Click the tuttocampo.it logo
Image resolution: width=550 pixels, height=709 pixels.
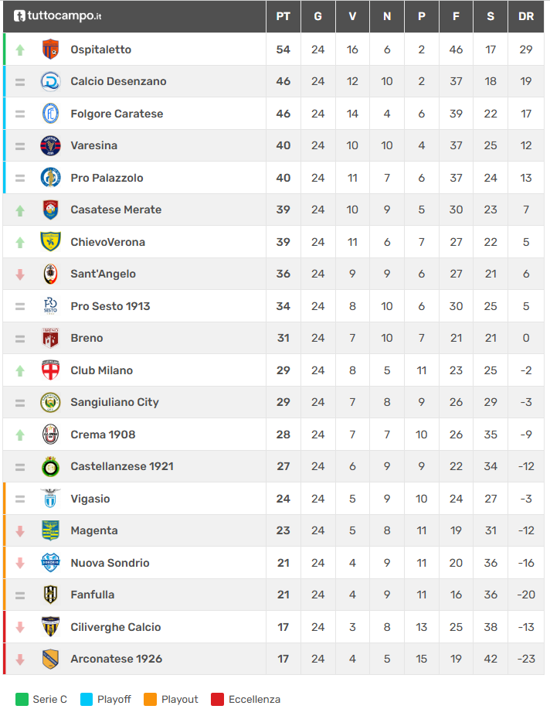click(57, 15)
